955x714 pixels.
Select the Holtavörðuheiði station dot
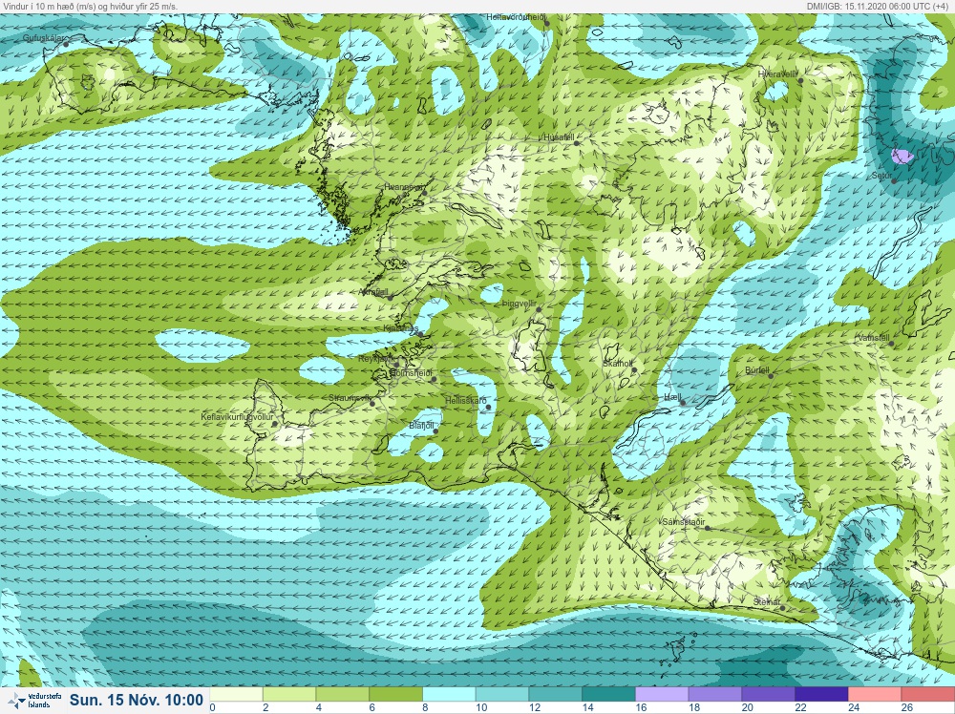pos(547,23)
